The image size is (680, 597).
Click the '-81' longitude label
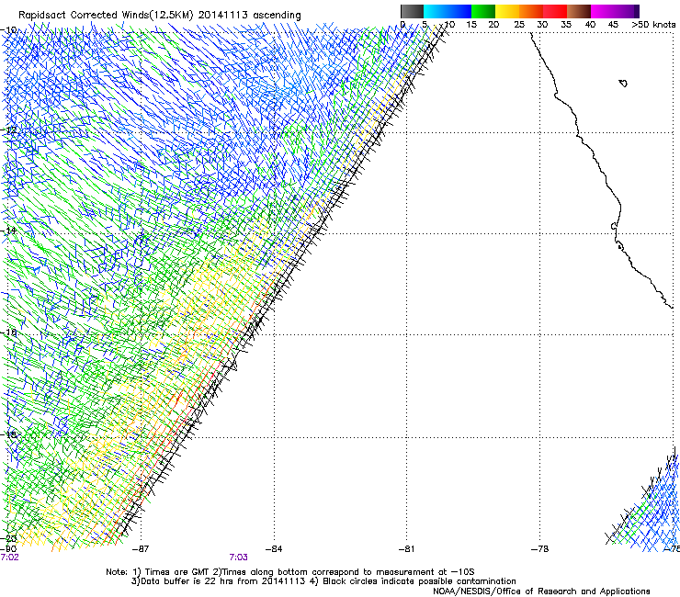[x=406, y=549]
